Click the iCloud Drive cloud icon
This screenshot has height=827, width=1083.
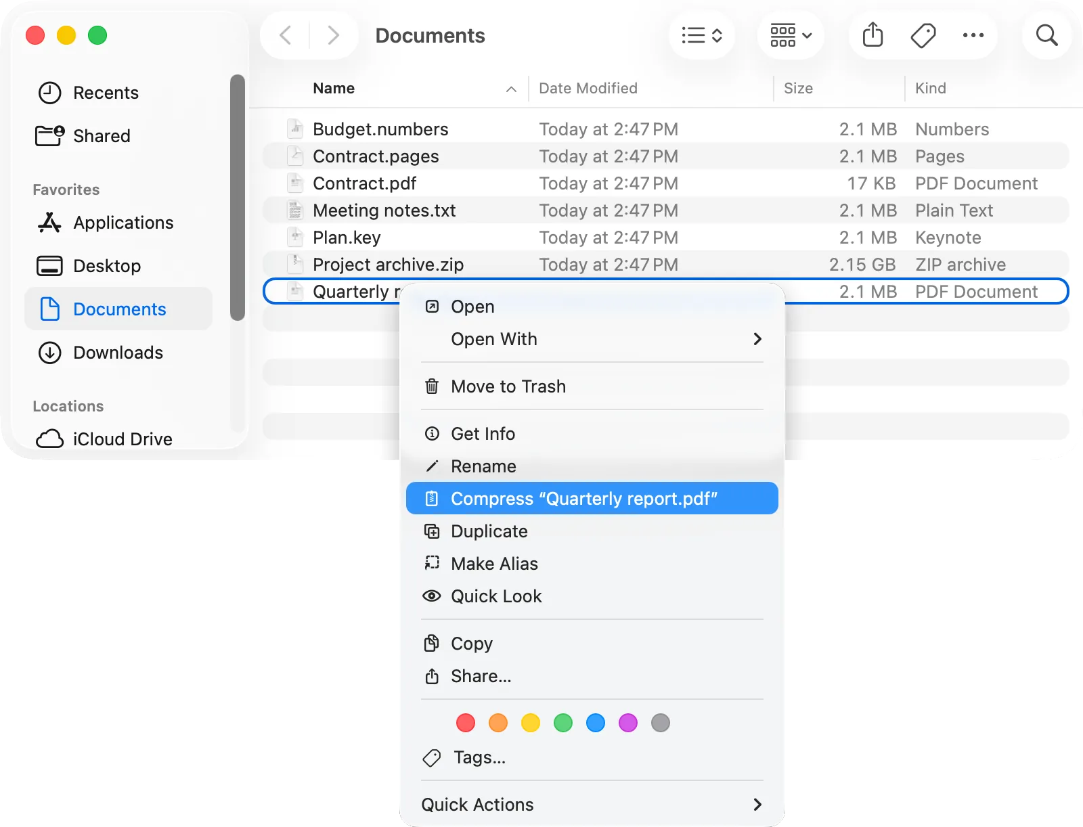pos(49,439)
